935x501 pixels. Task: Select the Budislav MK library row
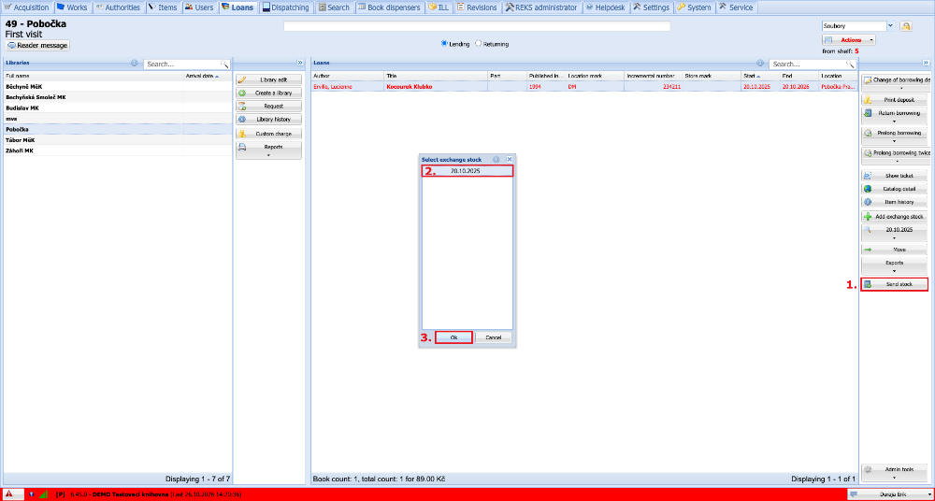117,107
